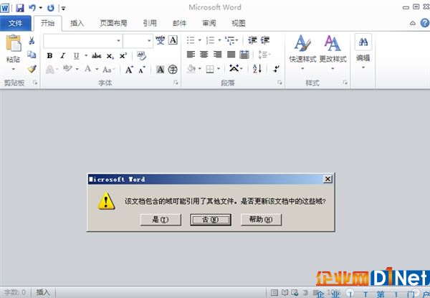Toggle Bold formatting
The height and width of the screenshot is (298, 430).
(x=49, y=56)
